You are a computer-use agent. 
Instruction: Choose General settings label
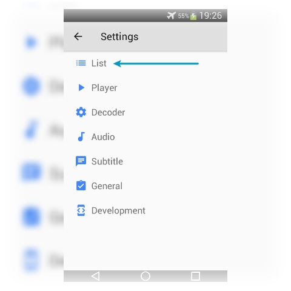tap(107, 186)
